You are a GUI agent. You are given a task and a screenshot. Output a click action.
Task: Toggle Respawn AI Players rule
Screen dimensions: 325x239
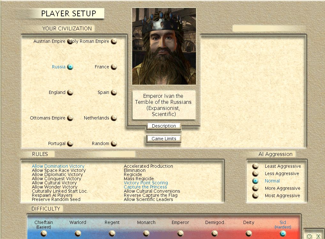[52, 195]
